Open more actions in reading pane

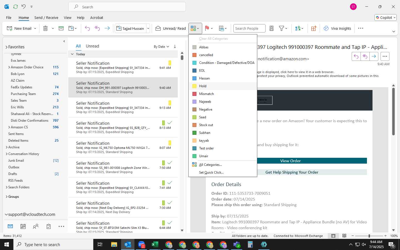(x=385, y=56)
